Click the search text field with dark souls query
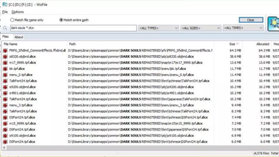The image size is (279, 157). [74, 28]
